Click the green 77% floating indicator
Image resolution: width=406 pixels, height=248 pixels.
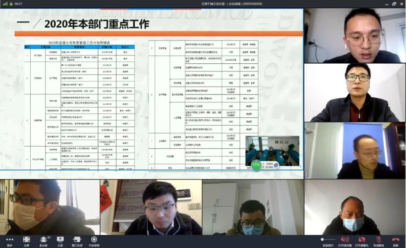(x=256, y=165)
